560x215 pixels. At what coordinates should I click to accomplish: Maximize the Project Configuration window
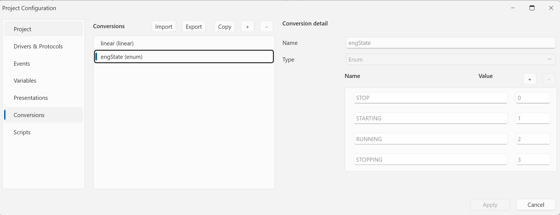tap(532, 8)
